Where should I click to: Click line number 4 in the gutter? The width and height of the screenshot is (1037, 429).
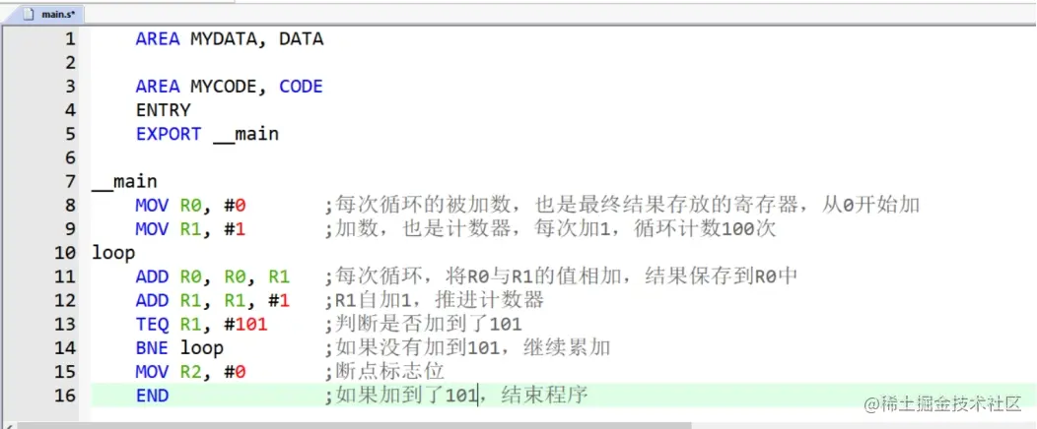point(70,110)
